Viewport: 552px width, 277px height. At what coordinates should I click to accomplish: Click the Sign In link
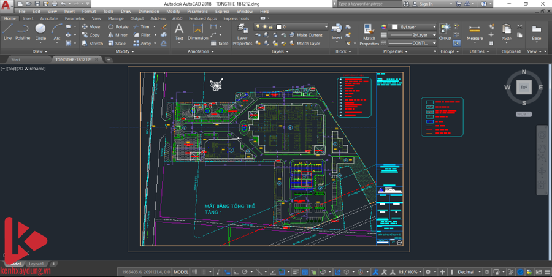point(426,4)
